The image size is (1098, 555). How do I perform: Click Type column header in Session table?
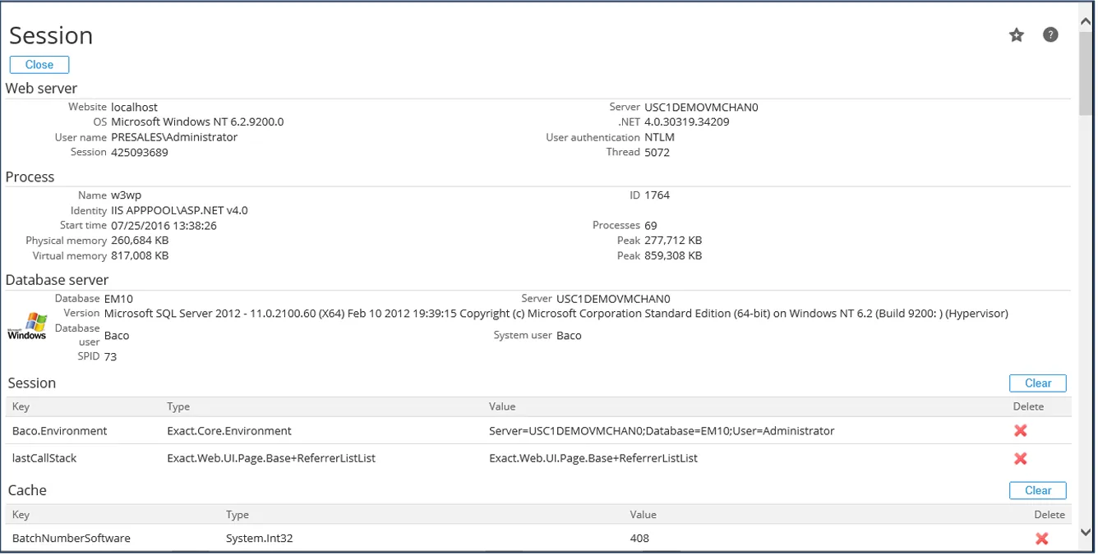click(x=178, y=406)
